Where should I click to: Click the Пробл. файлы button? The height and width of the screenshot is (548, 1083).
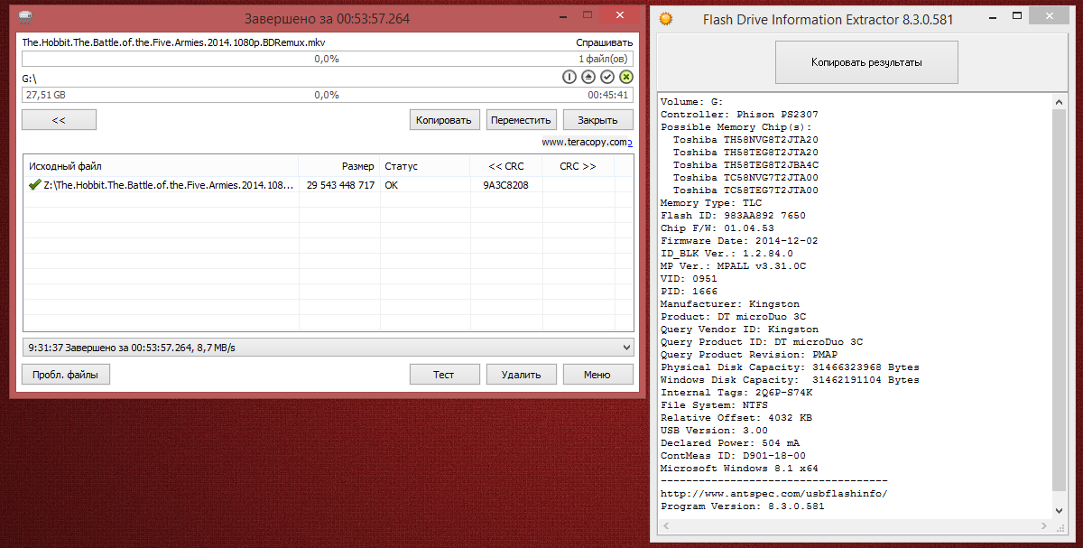tap(66, 375)
